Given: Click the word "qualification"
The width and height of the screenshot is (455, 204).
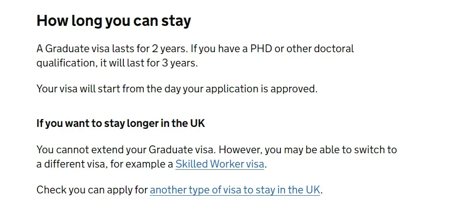Looking at the screenshot, I should pyautogui.click(x=66, y=63).
